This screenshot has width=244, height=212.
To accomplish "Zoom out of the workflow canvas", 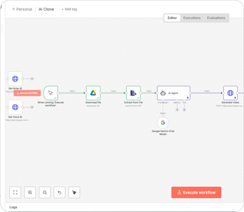I will [45, 192].
